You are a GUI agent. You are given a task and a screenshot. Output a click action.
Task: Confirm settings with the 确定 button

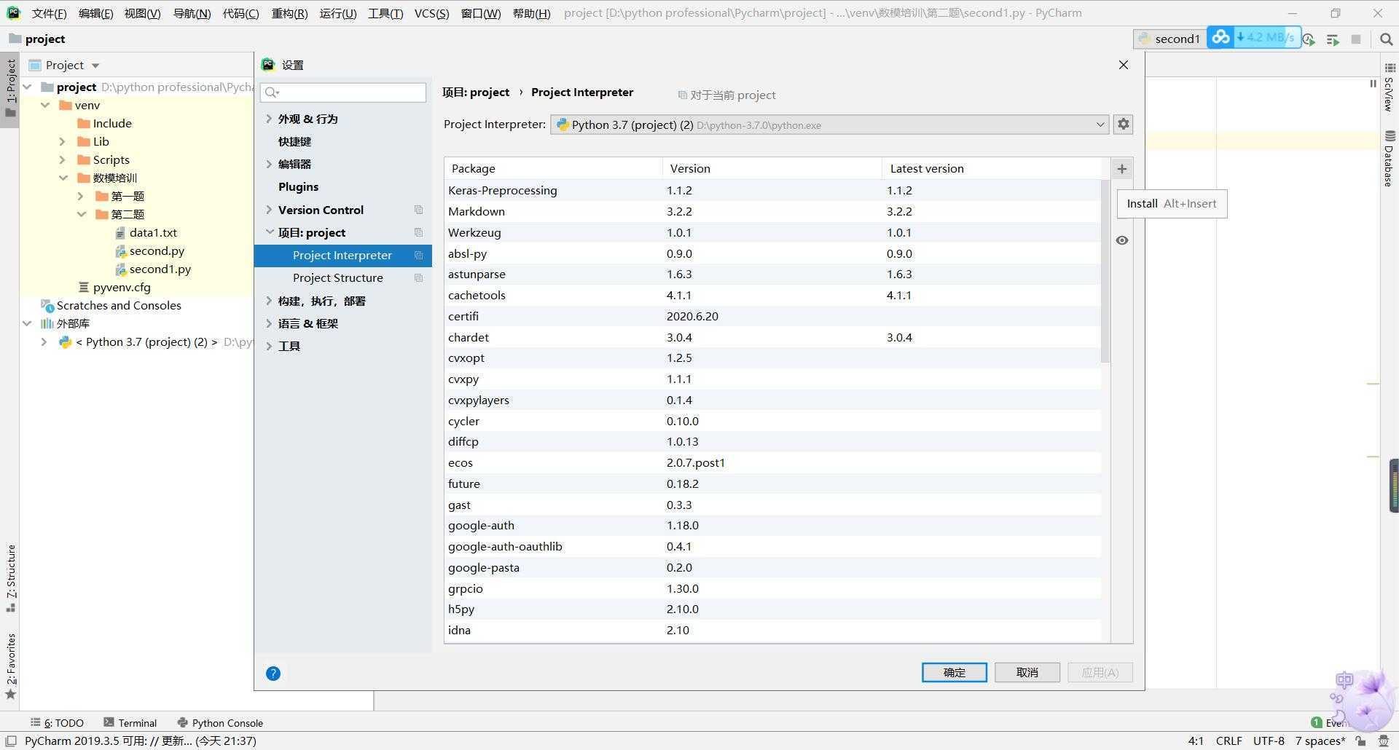955,672
